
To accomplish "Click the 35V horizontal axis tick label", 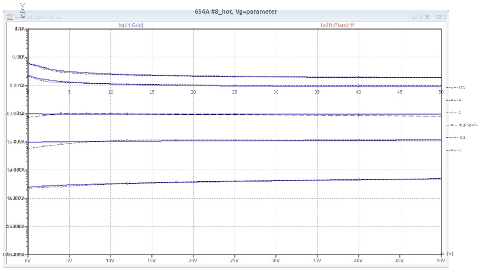I will (x=317, y=260).
